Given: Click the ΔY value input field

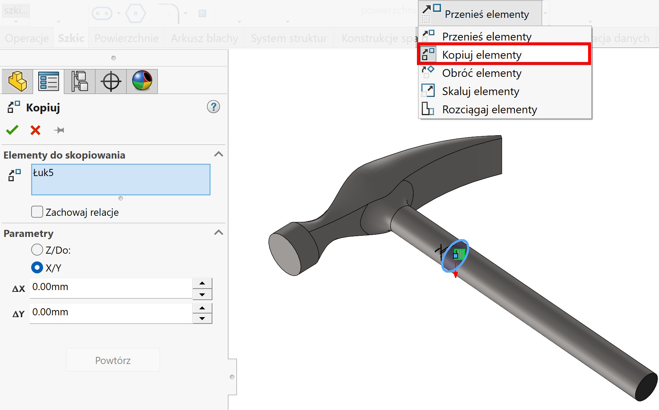Looking at the screenshot, I should [111, 312].
